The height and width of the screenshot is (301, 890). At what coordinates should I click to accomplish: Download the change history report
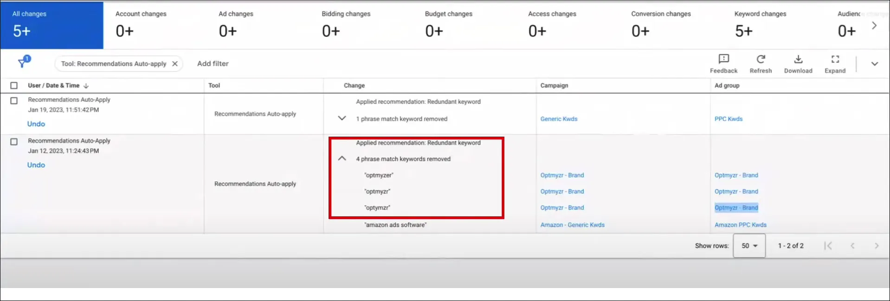point(798,63)
